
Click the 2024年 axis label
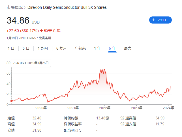coord(168,108)
